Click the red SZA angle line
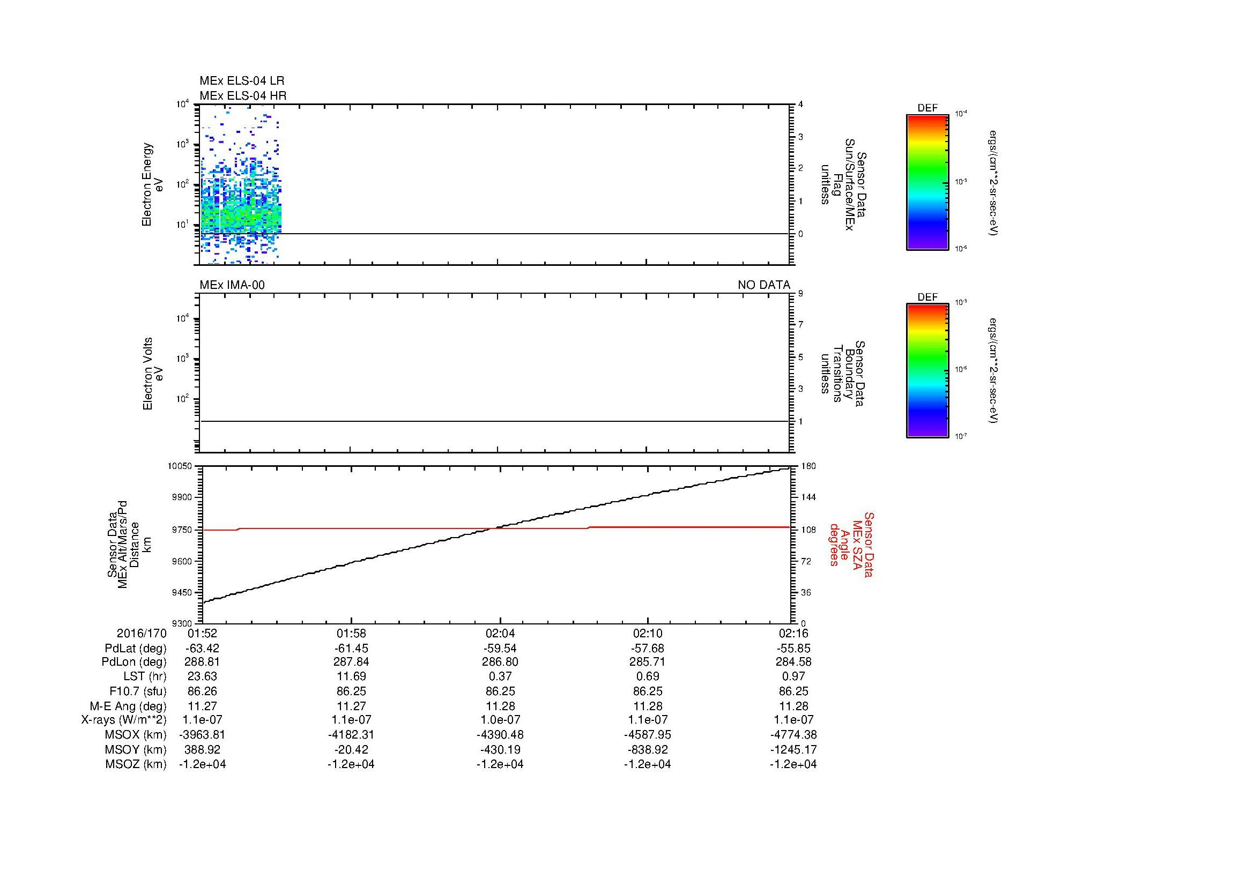The height and width of the screenshot is (886, 1254). point(496,528)
